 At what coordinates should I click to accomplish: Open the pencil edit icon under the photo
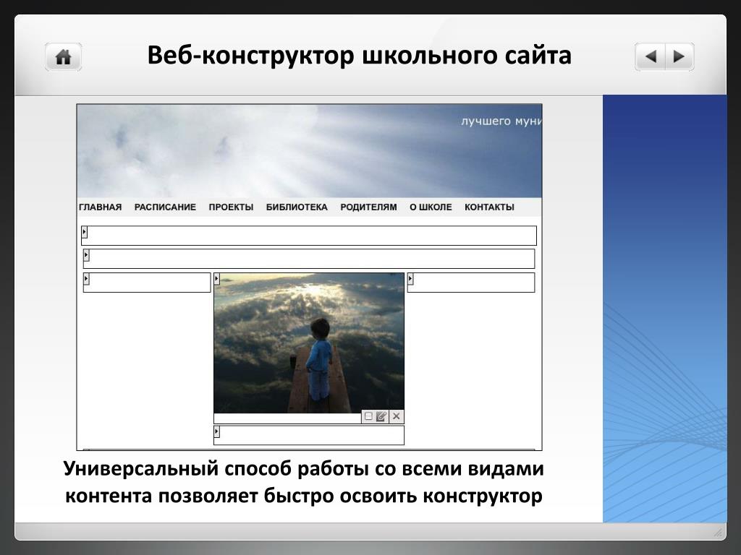pos(381,416)
